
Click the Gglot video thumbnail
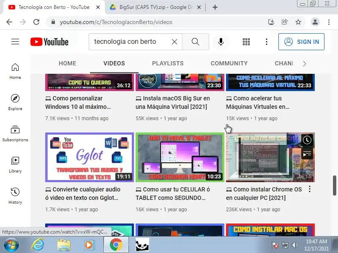pos(90,157)
